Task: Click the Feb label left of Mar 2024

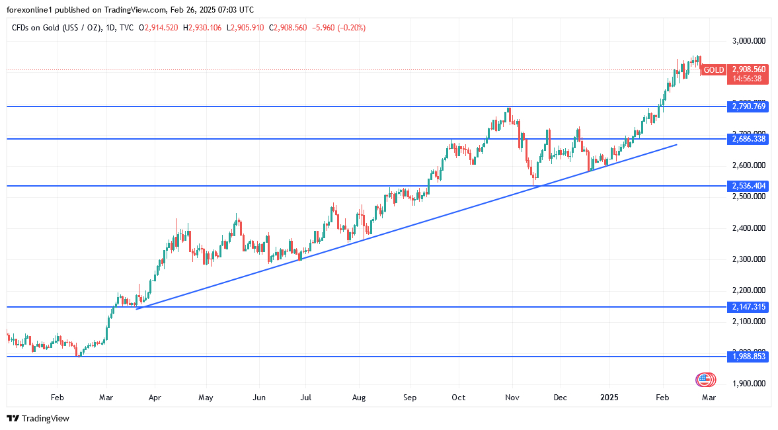Action: 57,398
